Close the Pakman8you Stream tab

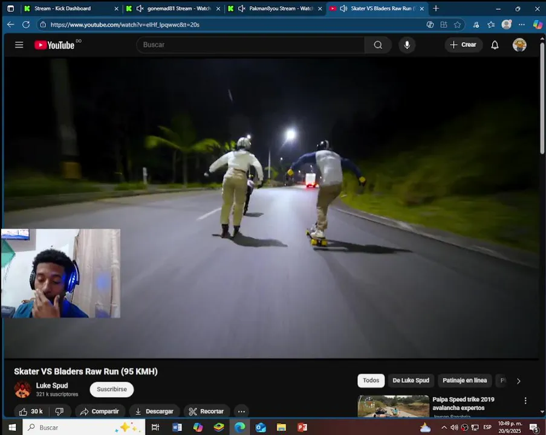(x=320, y=8)
